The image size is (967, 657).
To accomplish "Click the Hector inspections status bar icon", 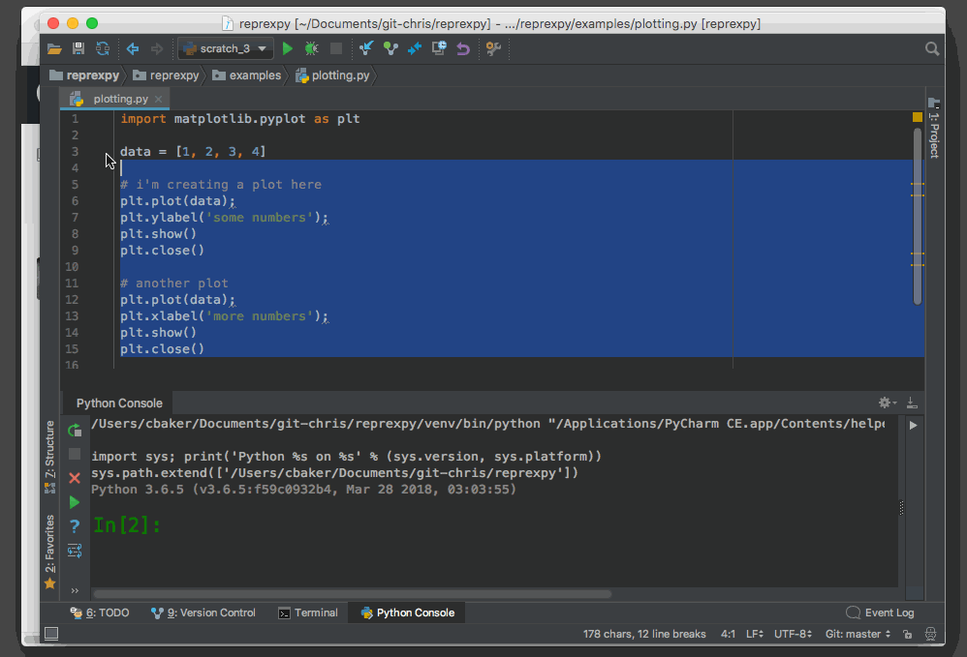I will click(930, 634).
